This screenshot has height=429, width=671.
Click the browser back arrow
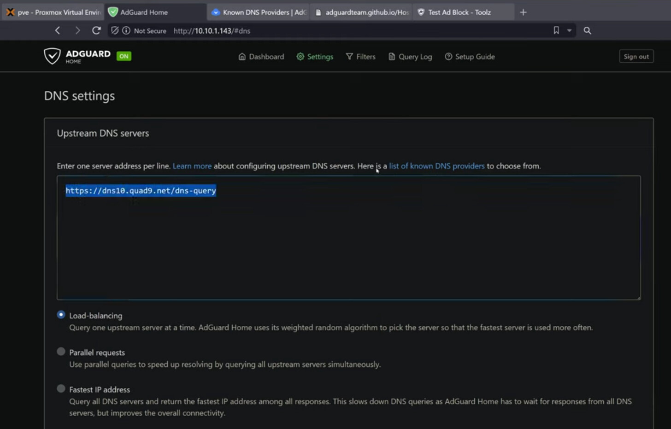[58, 30]
